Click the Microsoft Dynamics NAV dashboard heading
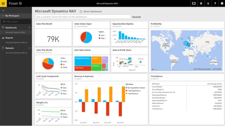Image resolution: width=225 pixels, height=126 pixels. [x=56, y=11]
